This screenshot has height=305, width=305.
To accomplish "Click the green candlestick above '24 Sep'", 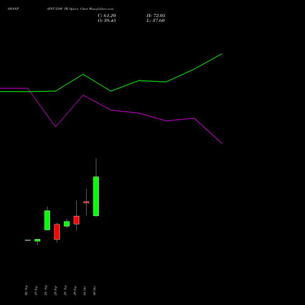I will pos(47,220).
